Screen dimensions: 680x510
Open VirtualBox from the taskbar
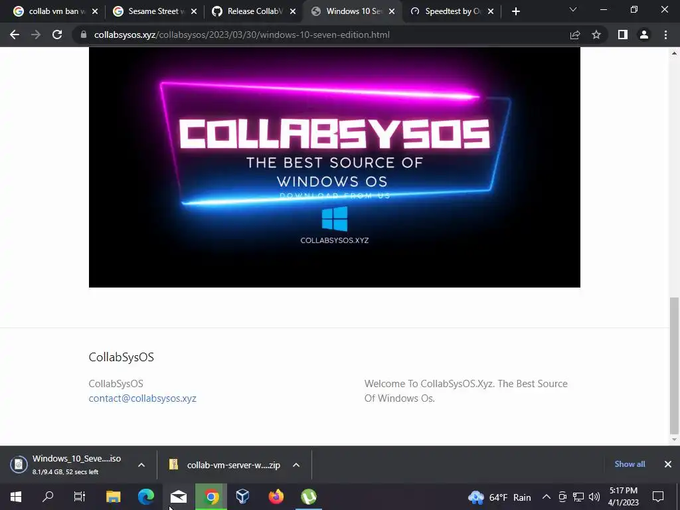coord(243,497)
